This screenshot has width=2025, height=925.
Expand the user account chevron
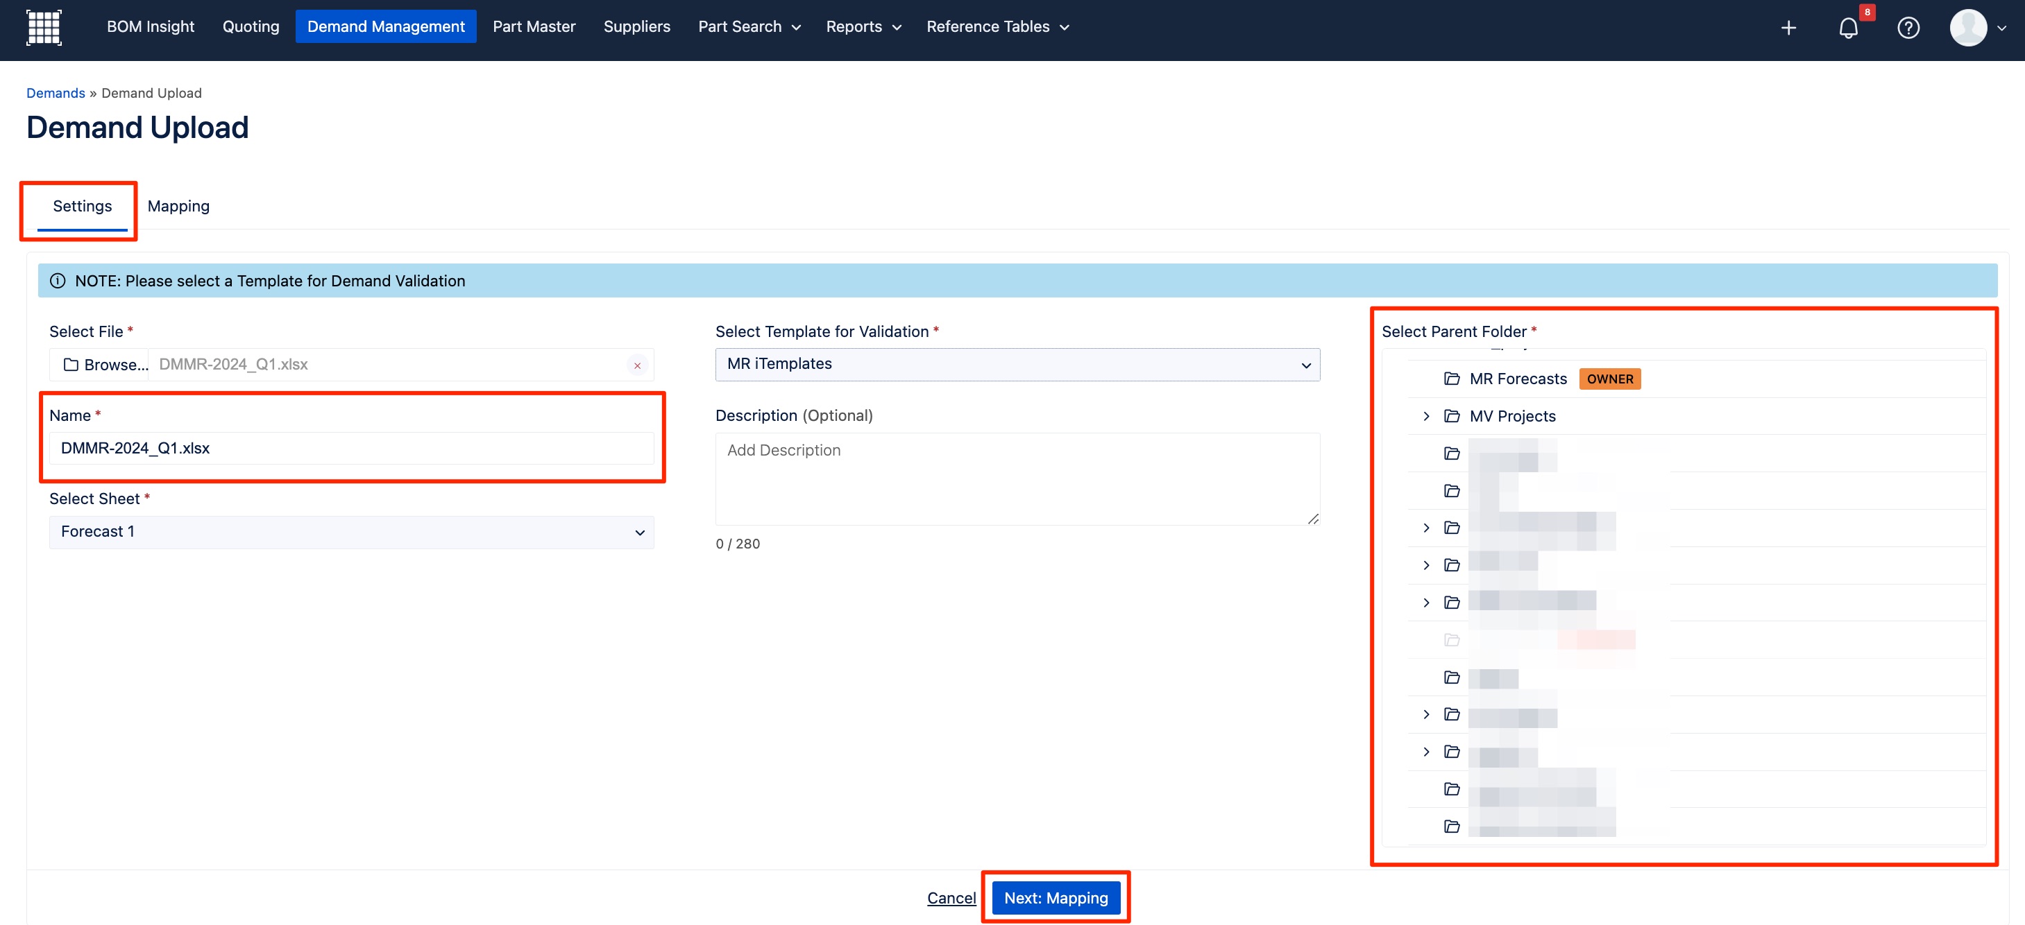(x=2001, y=28)
